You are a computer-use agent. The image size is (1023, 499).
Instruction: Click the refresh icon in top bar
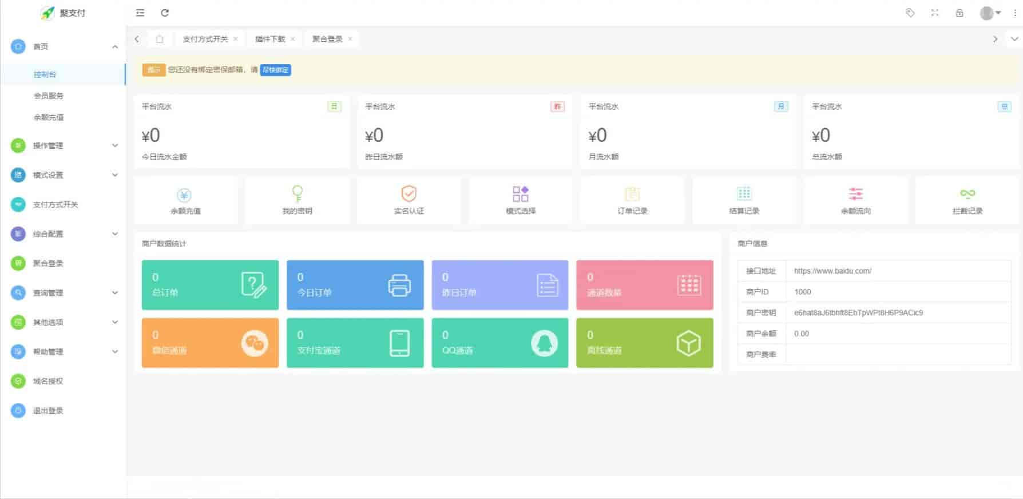tap(165, 13)
